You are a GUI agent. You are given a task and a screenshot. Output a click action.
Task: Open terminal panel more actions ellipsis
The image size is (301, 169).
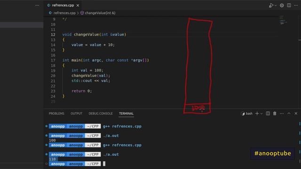282,114
